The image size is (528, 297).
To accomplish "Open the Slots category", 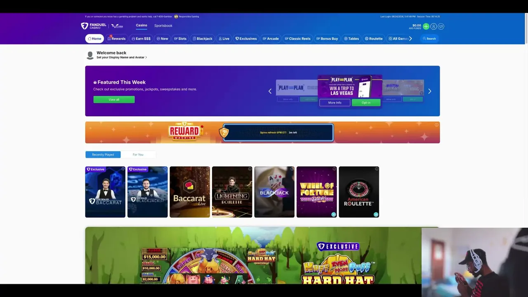I will (180, 39).
